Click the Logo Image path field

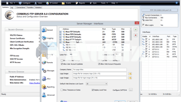pyautogui.click(x=100, y=74)
